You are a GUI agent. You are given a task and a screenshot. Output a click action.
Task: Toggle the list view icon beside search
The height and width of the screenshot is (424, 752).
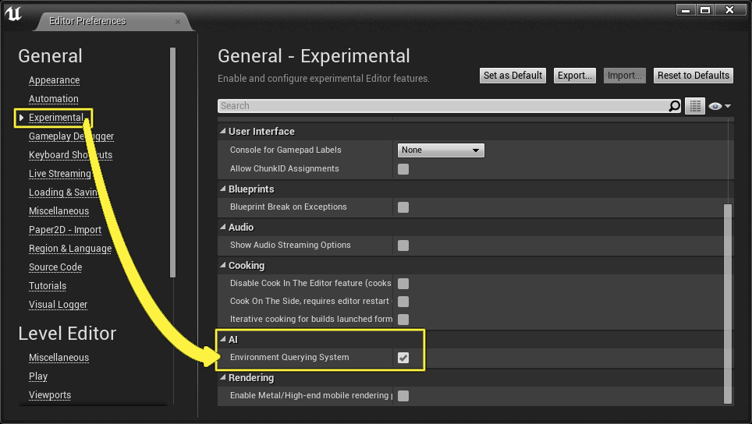coord(694,106)
